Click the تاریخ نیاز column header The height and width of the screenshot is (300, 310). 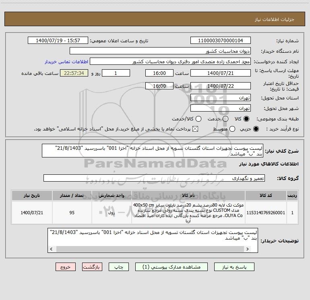tap(32, 195)
